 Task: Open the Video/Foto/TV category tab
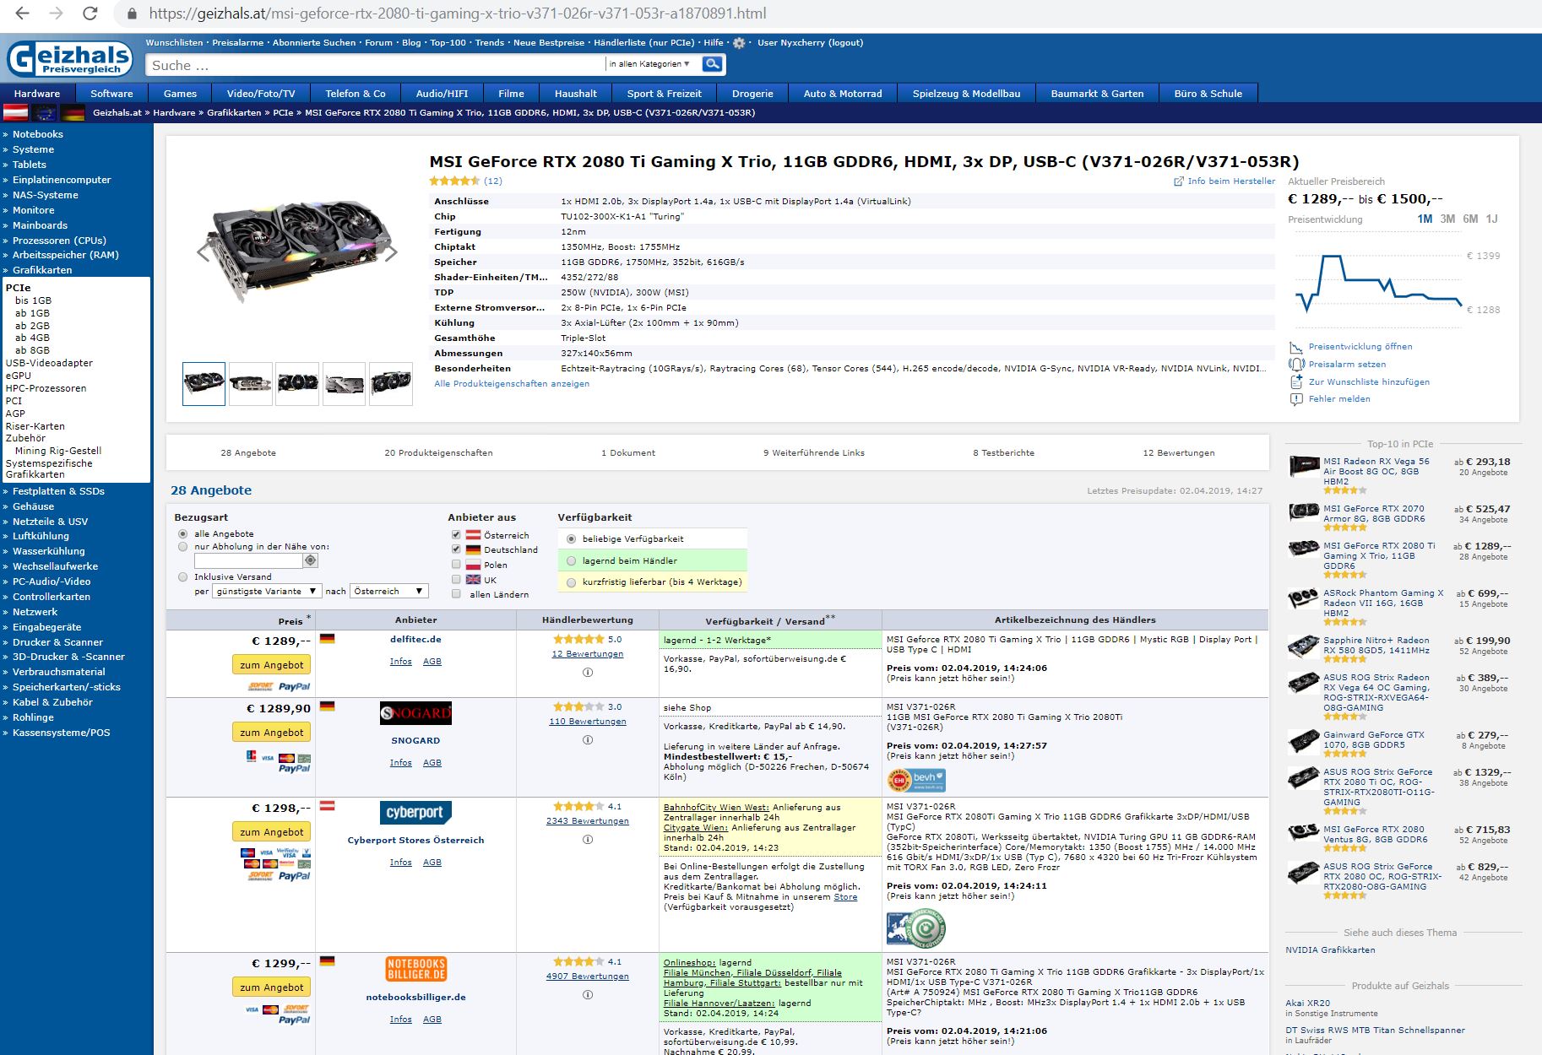261,94
